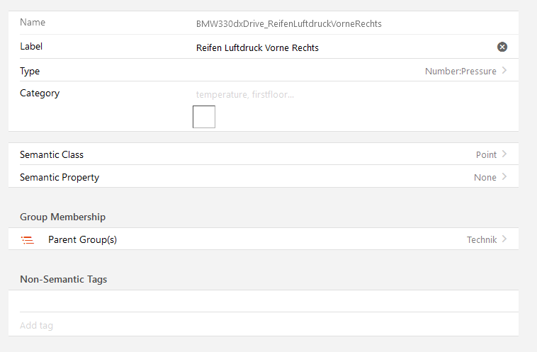Click the chevron arrow in Type row
This screenshot has width=537, height=352.
pyautogui.click(x=504, y=71)
